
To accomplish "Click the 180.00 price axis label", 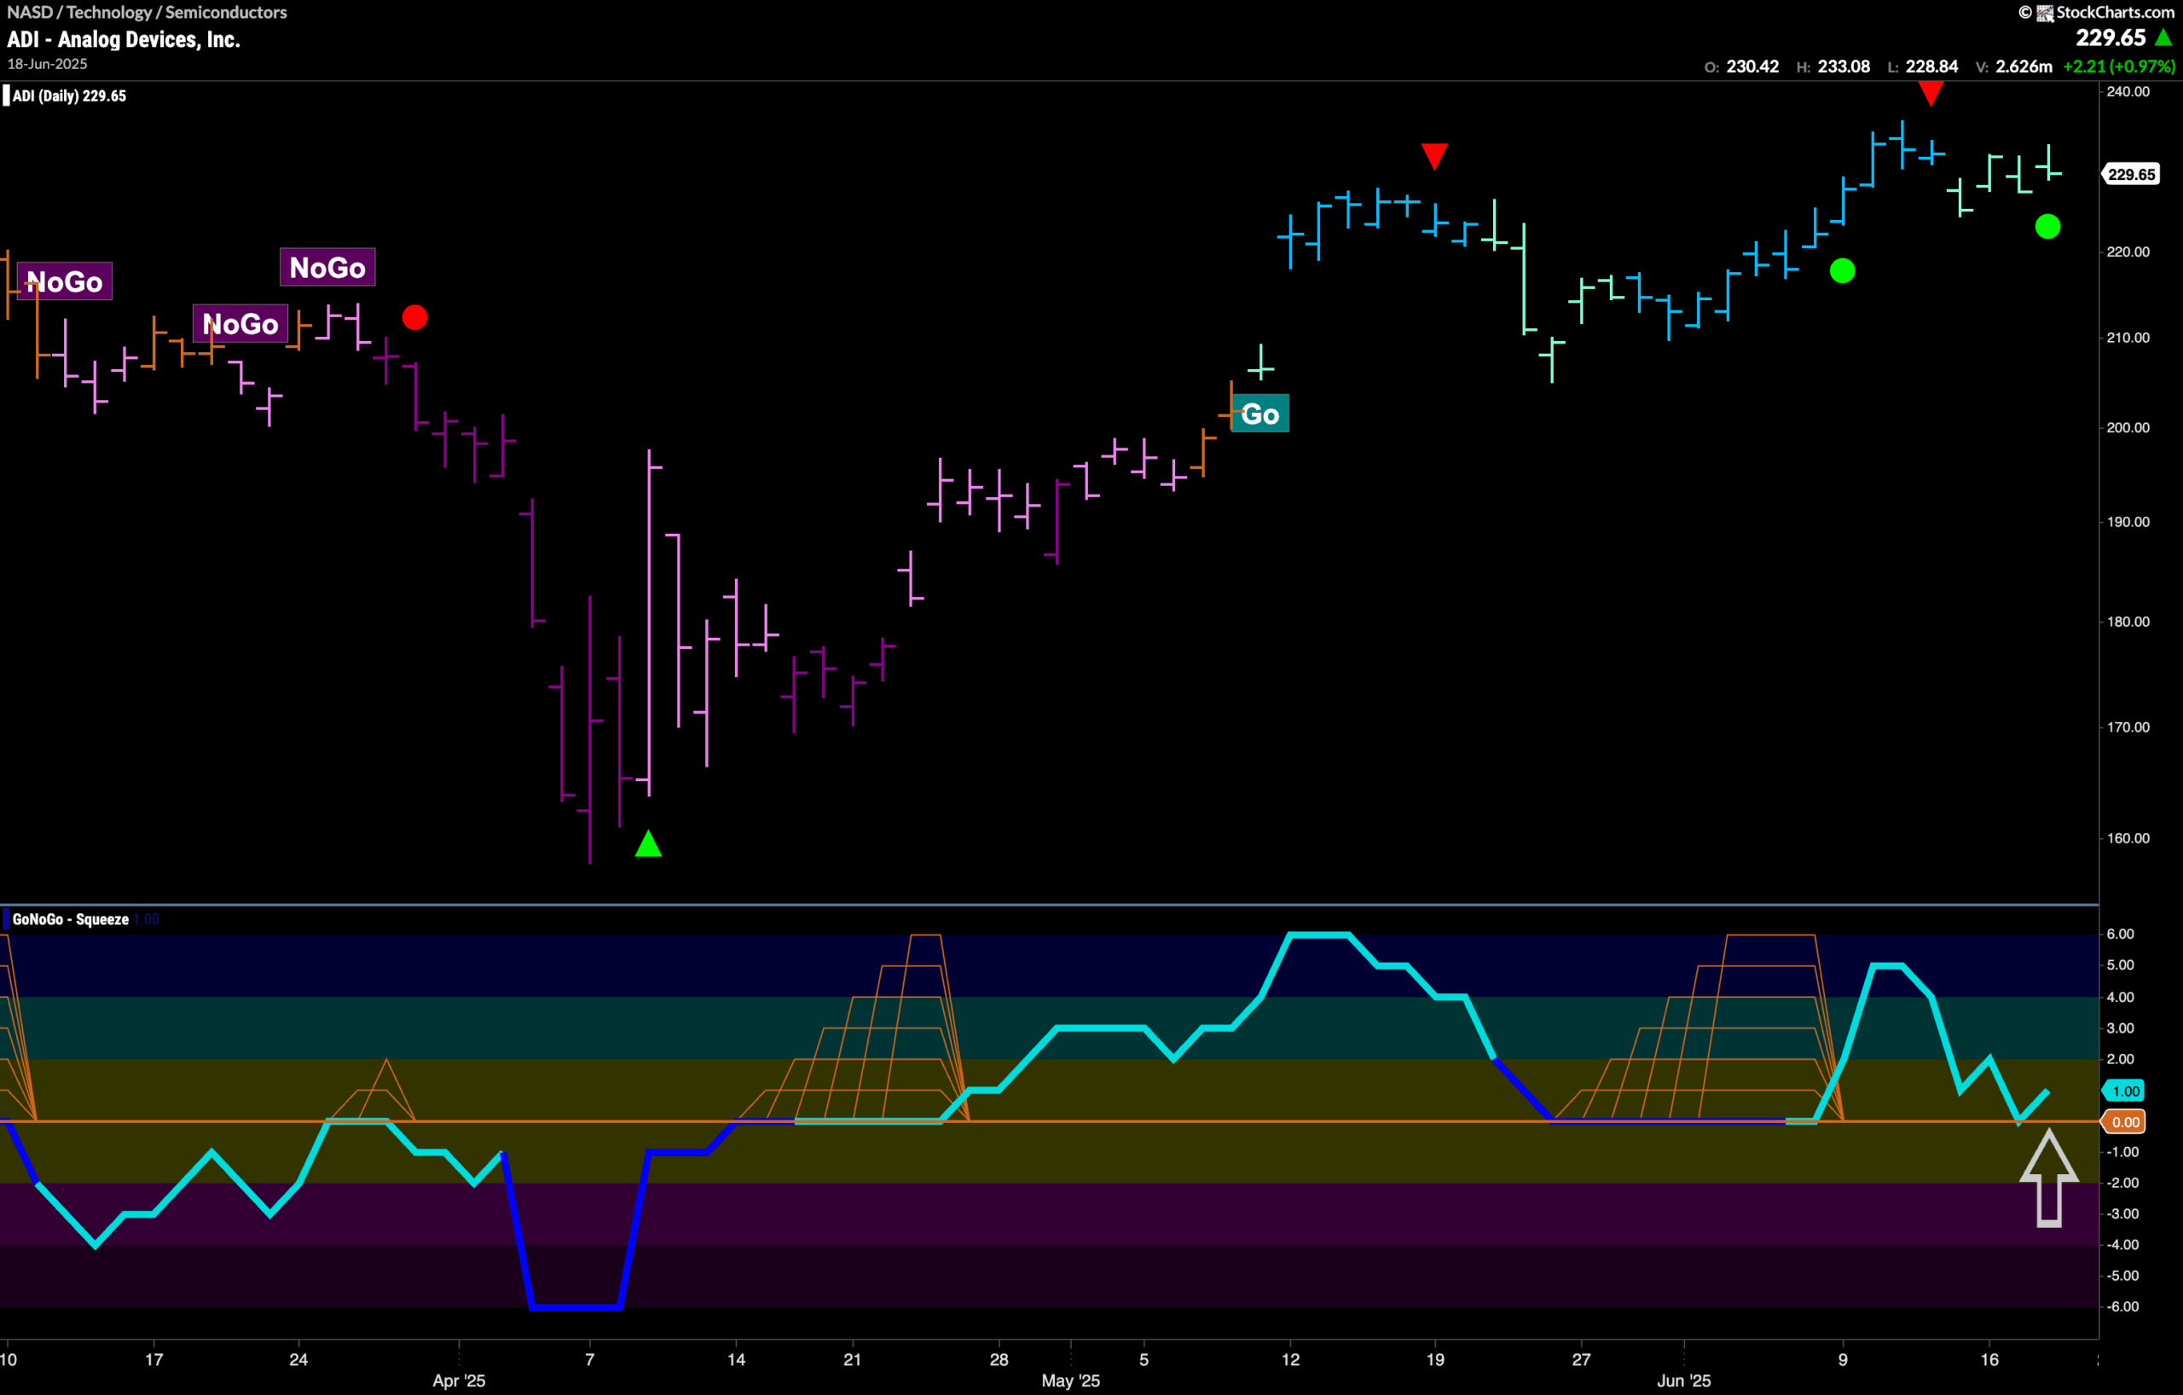I will point(2128,622).
